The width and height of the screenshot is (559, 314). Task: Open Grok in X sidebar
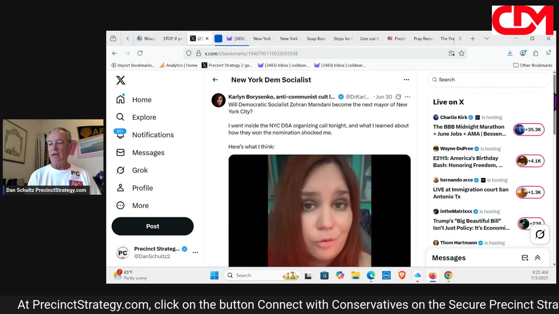(132, 170)
